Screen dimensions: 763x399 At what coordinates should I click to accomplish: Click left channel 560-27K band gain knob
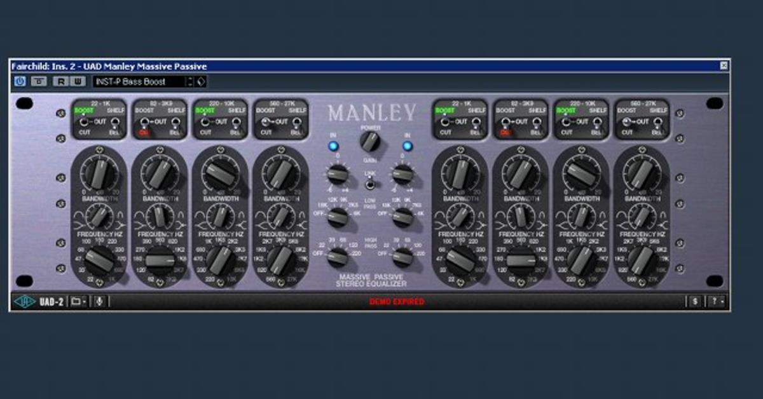pos(280,173)
